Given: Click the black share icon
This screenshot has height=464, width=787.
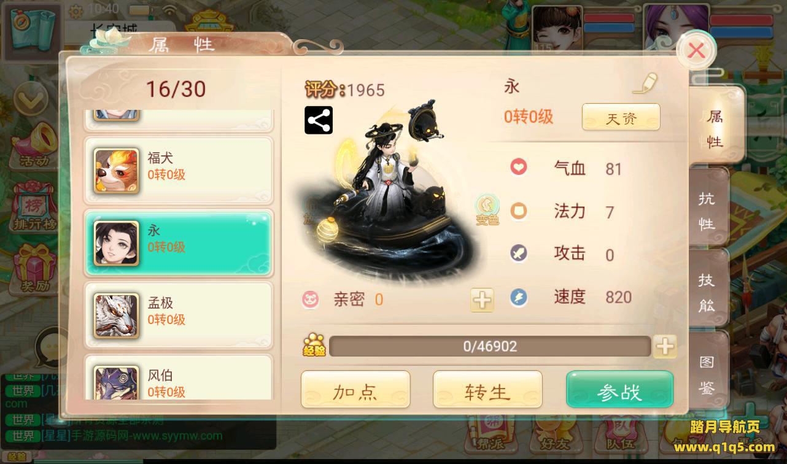Looking at the screenshot, I should (x=319, y=120).
